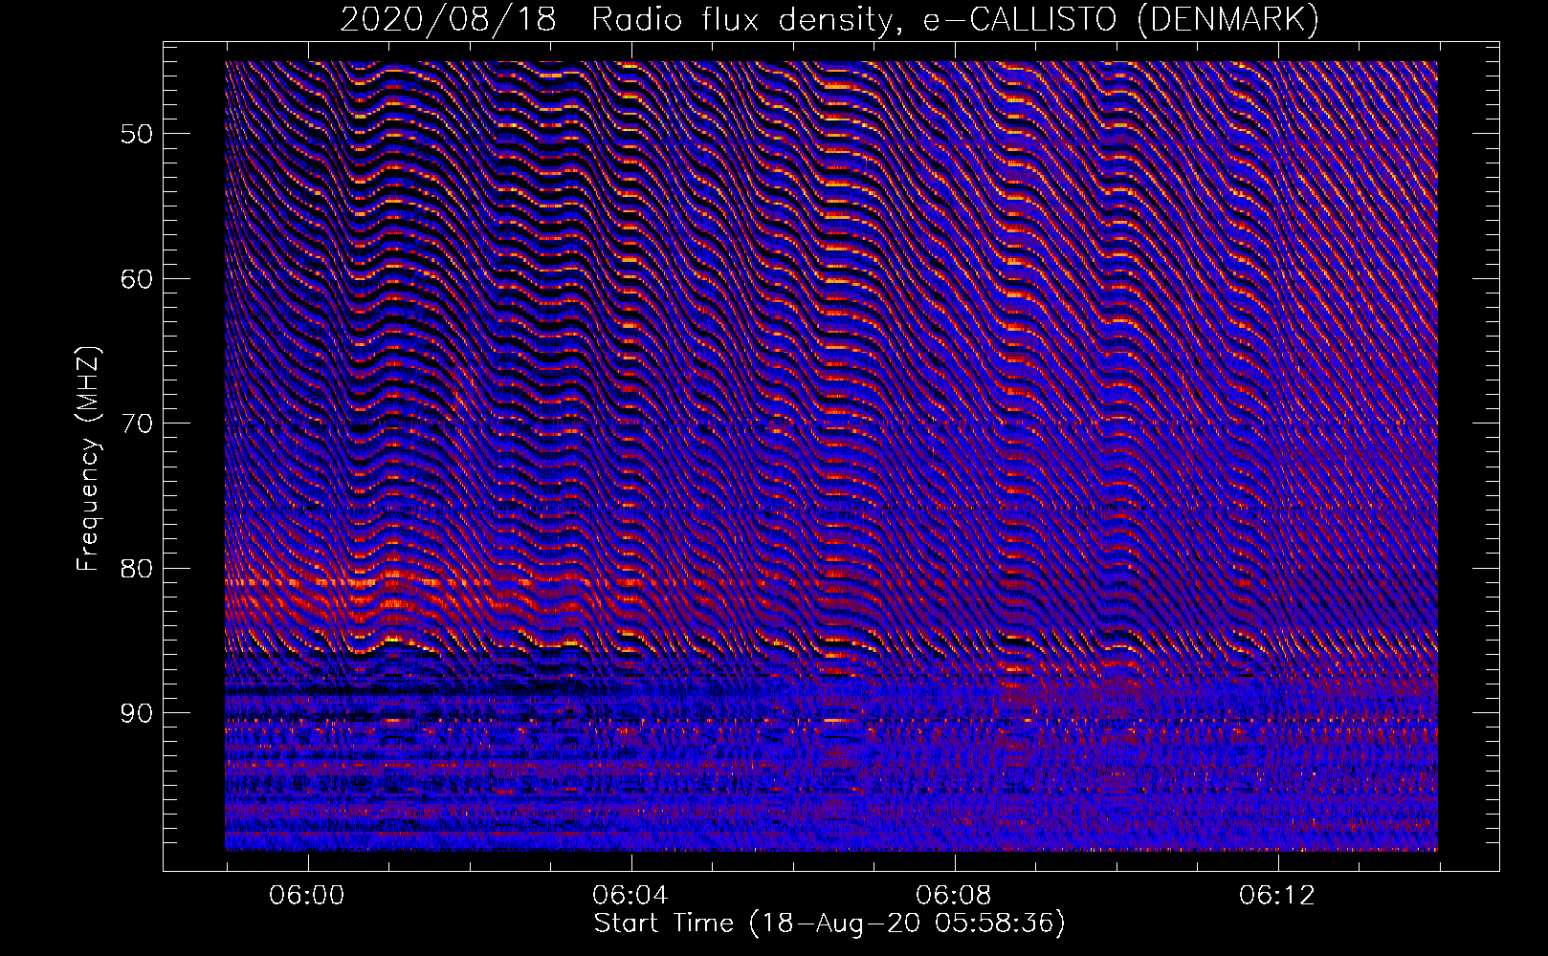Viewport: 1548px width, 956px height.
Task: Click the time tick label "06:08"
Action: tap(954, 896)
